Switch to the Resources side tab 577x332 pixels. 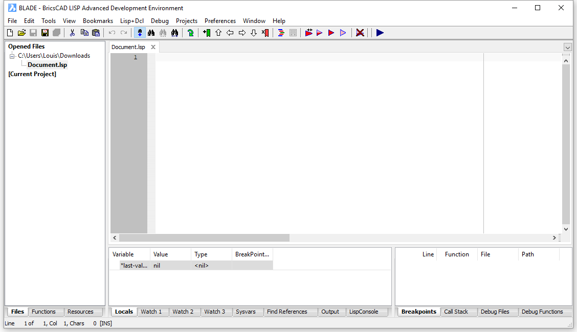click(x=80, y=312)
